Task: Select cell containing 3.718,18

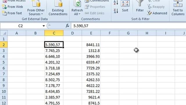Action: [54, 68]
